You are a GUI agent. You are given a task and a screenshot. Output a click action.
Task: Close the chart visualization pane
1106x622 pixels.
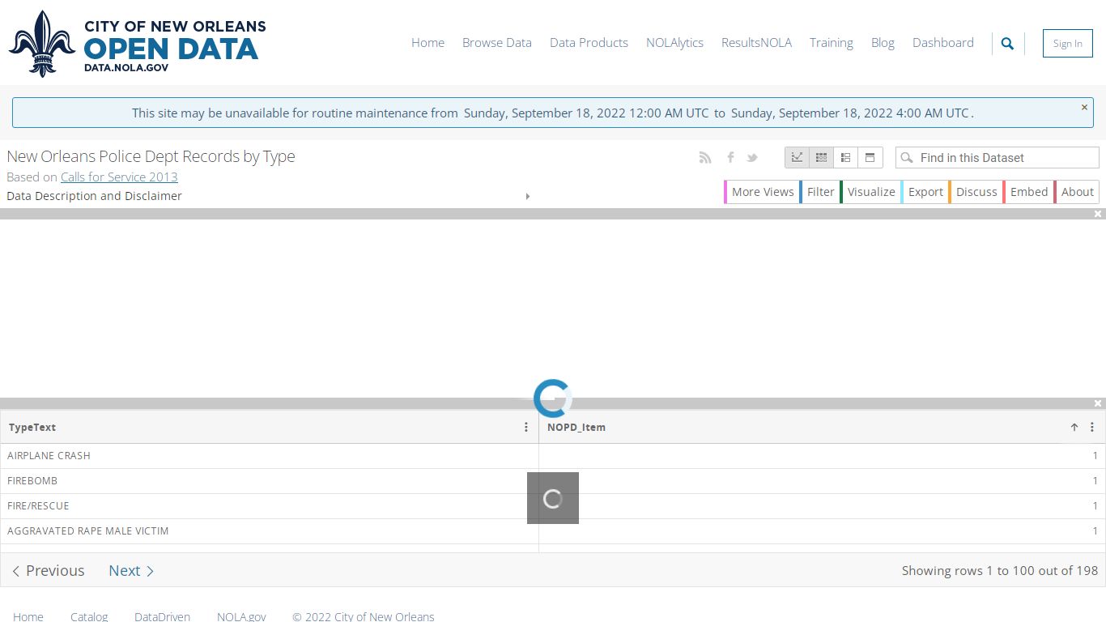pyautogui.click(x=1098, y=214)
